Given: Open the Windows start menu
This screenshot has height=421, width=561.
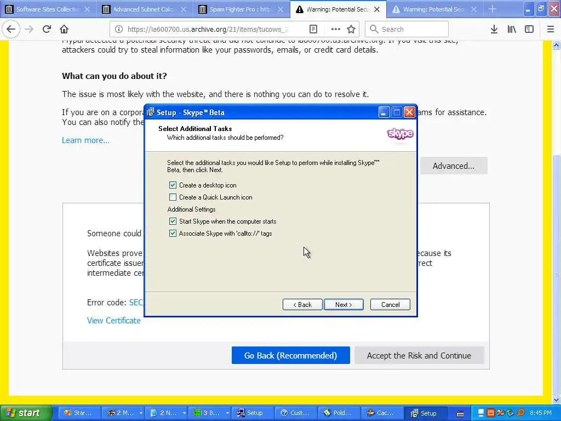Looking at the screenshot, I should (x=26, y=413).
